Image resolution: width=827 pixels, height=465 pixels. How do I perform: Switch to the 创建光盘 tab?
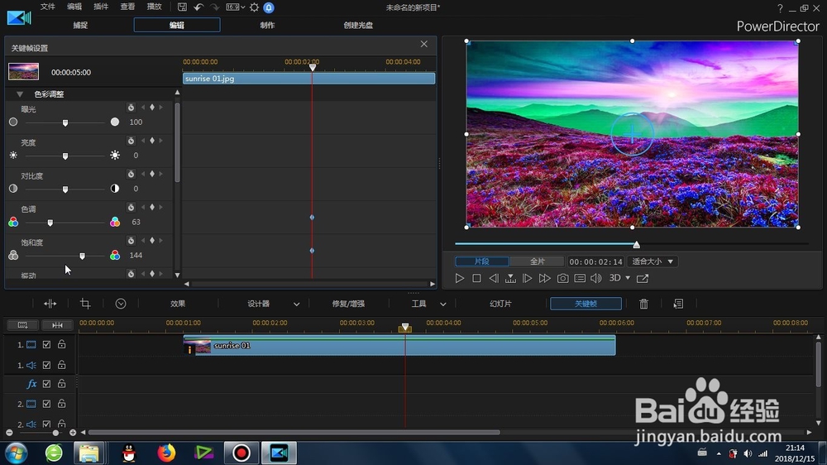[358, 25]
